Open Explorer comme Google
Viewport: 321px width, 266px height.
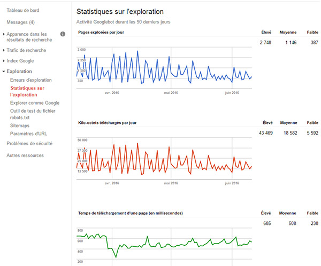click(x=35, y=103)
